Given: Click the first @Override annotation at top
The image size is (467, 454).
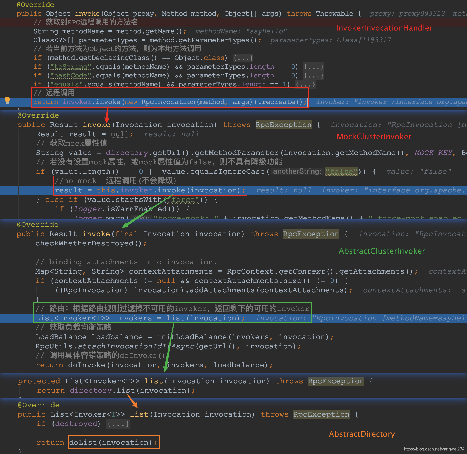Looking at the screenshot, I should [x=35, y=5].
